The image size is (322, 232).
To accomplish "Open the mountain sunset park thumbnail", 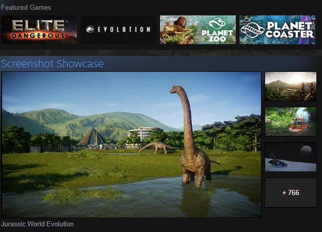I will click(x=291, y=86).
